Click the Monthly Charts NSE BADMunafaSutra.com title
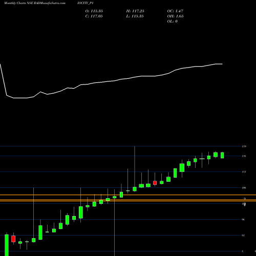256x256 pixels. pyautogui.click(x=35, y=3)
